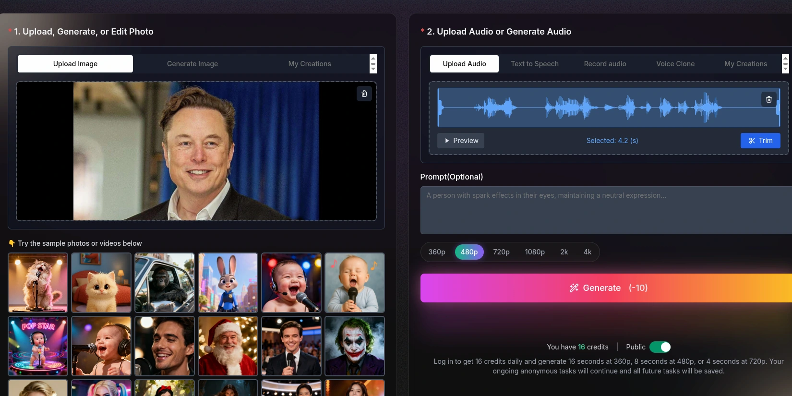
Task: Choose the Joker sample photo
Action: (x=355, y=346)
